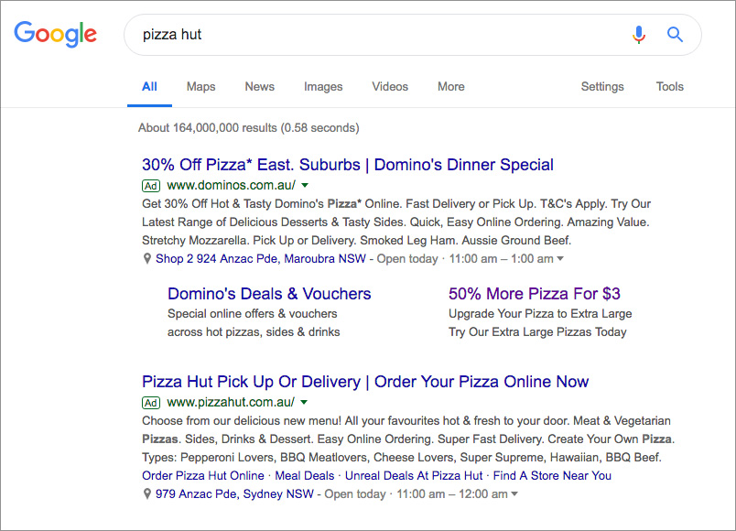The height and width of the screenshot is (531, 736).
Task: Open the 50% More Pizza For $3 link
Action: click(534, 294)
